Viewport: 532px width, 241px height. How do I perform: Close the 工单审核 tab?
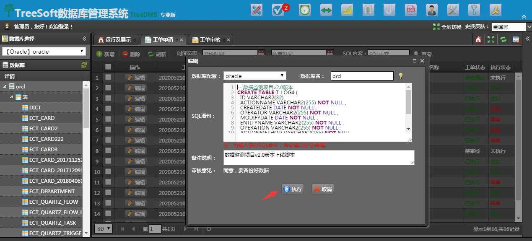(228, 40)
